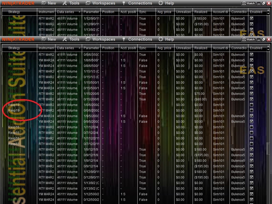
Task: Enable Rexp19 strategy with parameter 0/0/6/200
Action: click(x=252, y=110)
